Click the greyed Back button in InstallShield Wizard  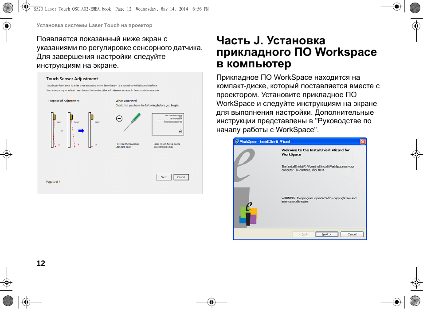(x=303, y=235)
